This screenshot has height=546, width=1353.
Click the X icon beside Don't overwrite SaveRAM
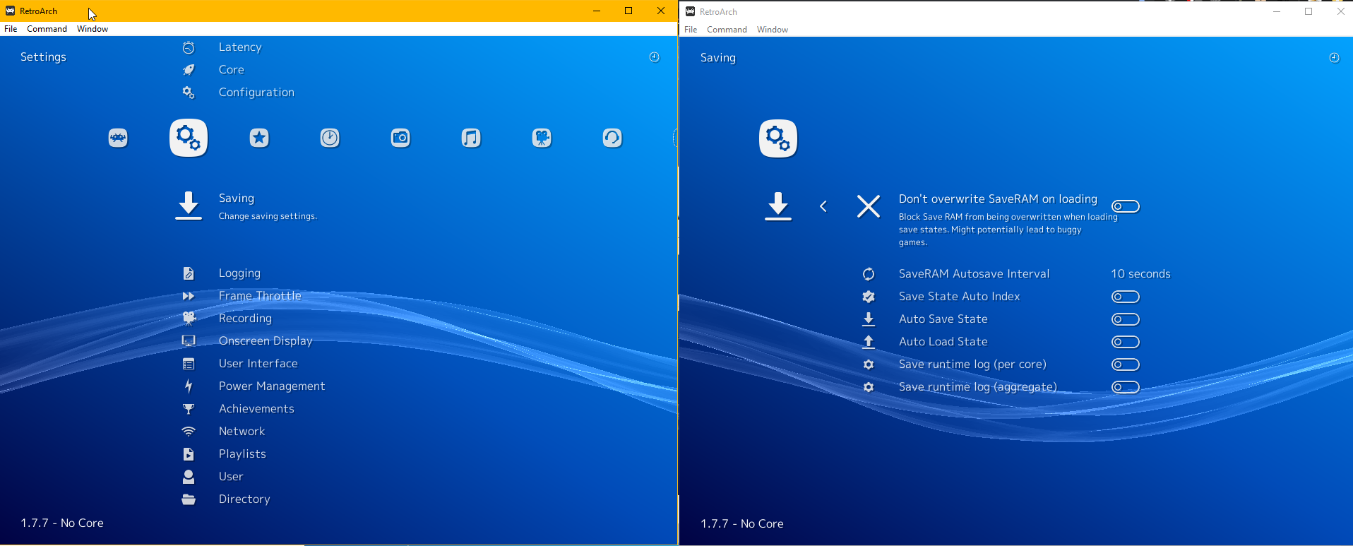[x=868, y=206]
